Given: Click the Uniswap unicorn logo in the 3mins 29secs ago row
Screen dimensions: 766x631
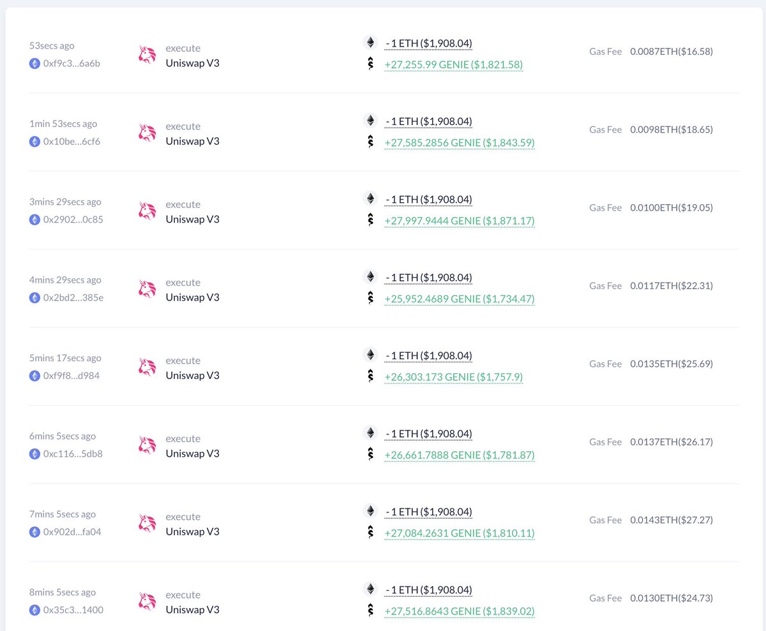Looking at the screenshot, I should click(147, 211).
